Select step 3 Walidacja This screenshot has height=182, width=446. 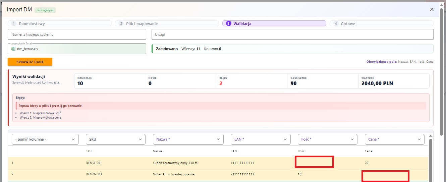point(274,24)
